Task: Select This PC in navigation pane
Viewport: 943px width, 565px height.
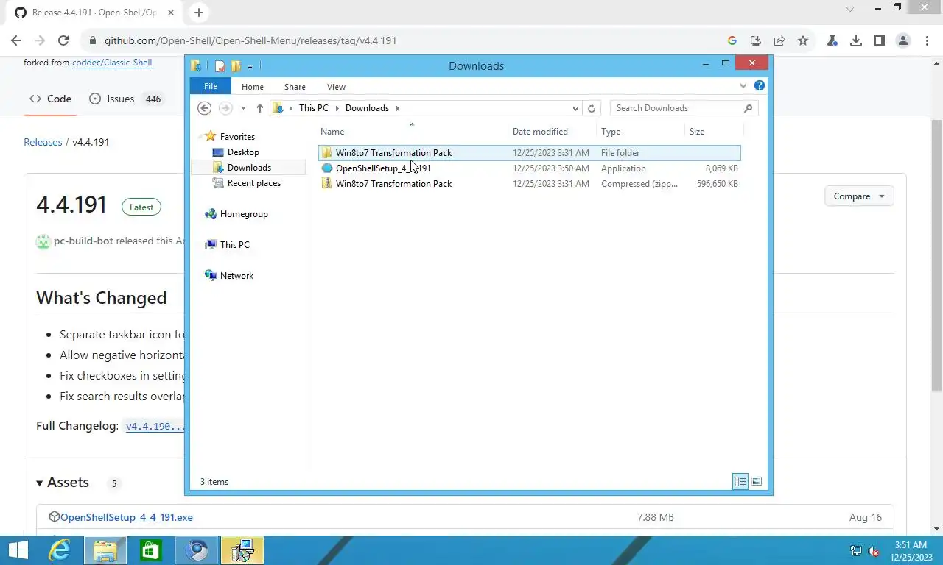Action: [x=234, y=245]
